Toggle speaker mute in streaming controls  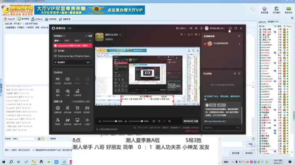tap(126, 121)
